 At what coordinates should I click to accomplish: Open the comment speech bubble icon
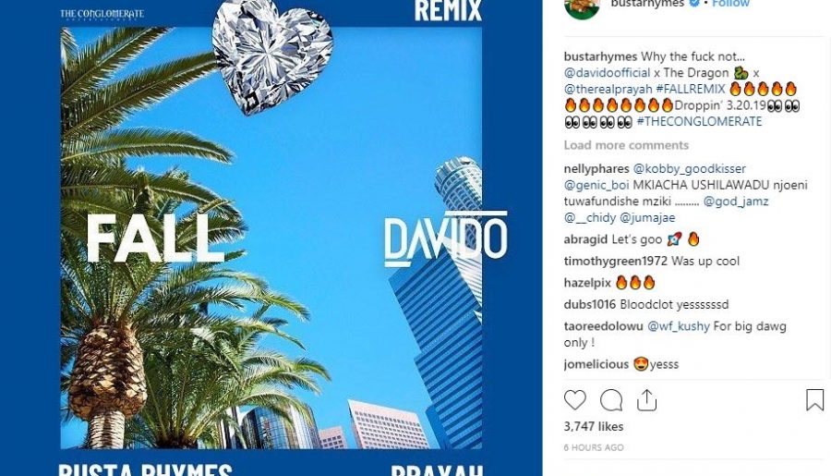tap(611, 400)
